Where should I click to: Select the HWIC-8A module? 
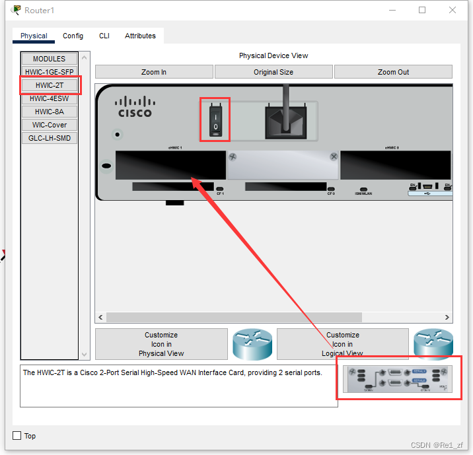(49, 112)
